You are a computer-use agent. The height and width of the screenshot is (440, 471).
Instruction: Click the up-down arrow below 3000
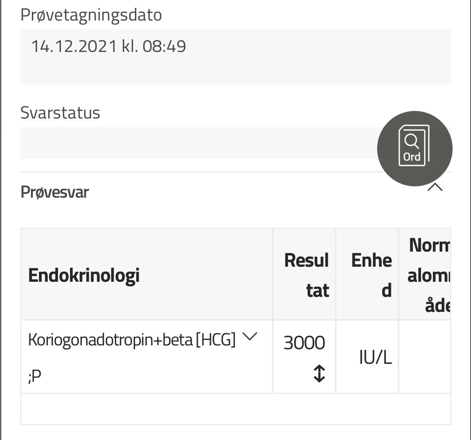coord(319,373)
